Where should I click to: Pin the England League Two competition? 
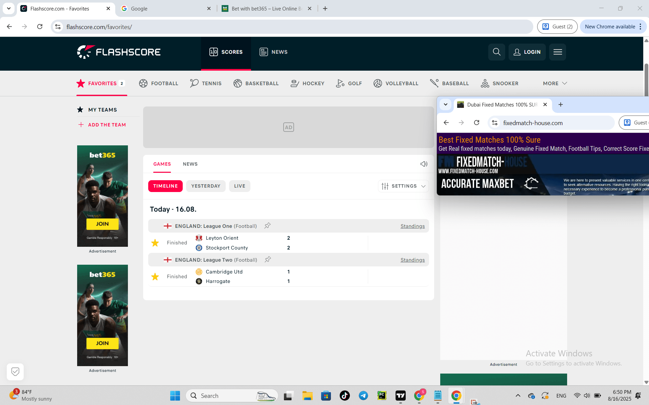[268, 259]
